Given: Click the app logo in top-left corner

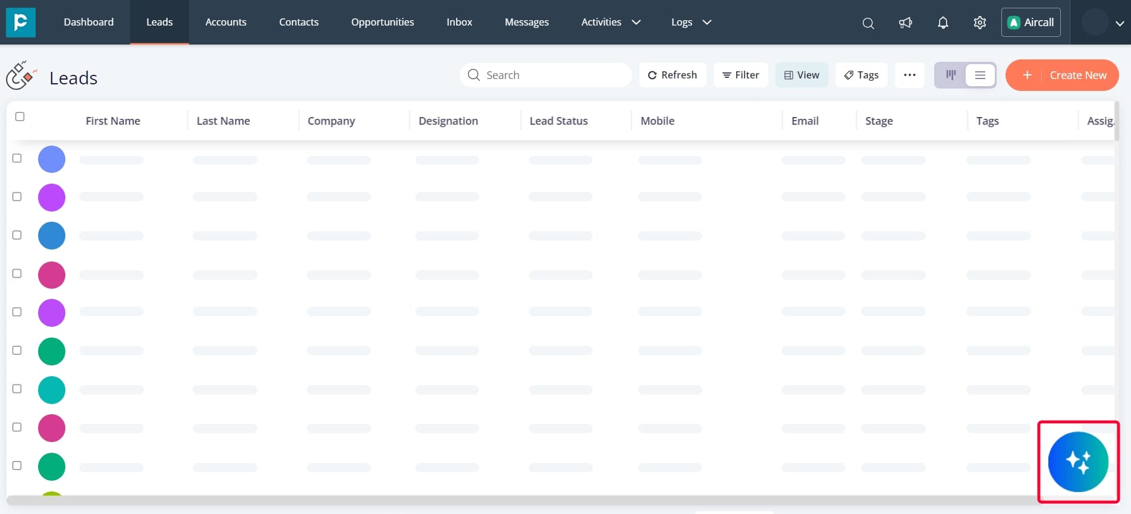Looking at the screenshot, I should click(21, 22).
